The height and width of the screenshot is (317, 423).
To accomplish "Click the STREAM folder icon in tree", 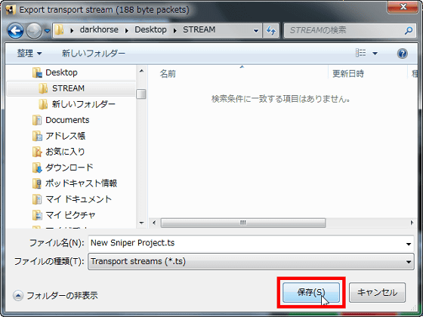I will pyautogui.click(x=43, y=88).
